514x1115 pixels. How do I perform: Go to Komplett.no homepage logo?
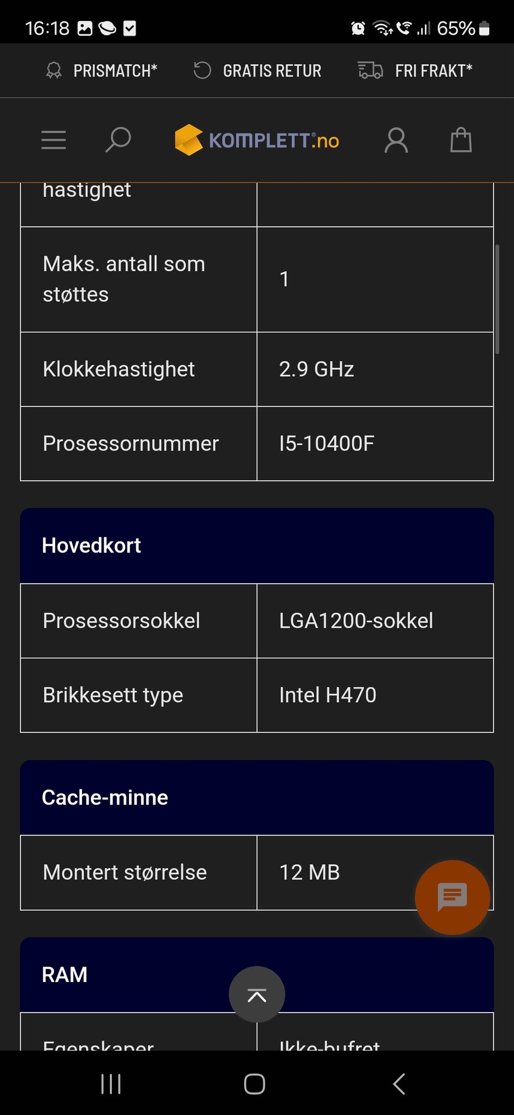tap(257, 140)
